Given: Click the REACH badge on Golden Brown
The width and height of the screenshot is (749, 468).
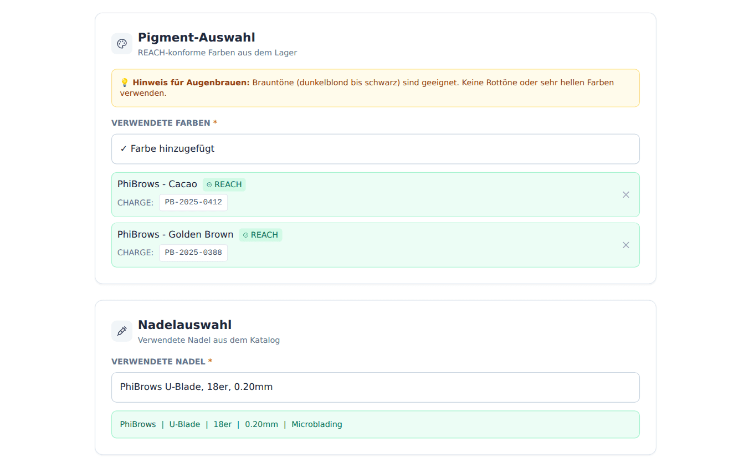Looking at the screenshot, I should (x=261, y=235).
